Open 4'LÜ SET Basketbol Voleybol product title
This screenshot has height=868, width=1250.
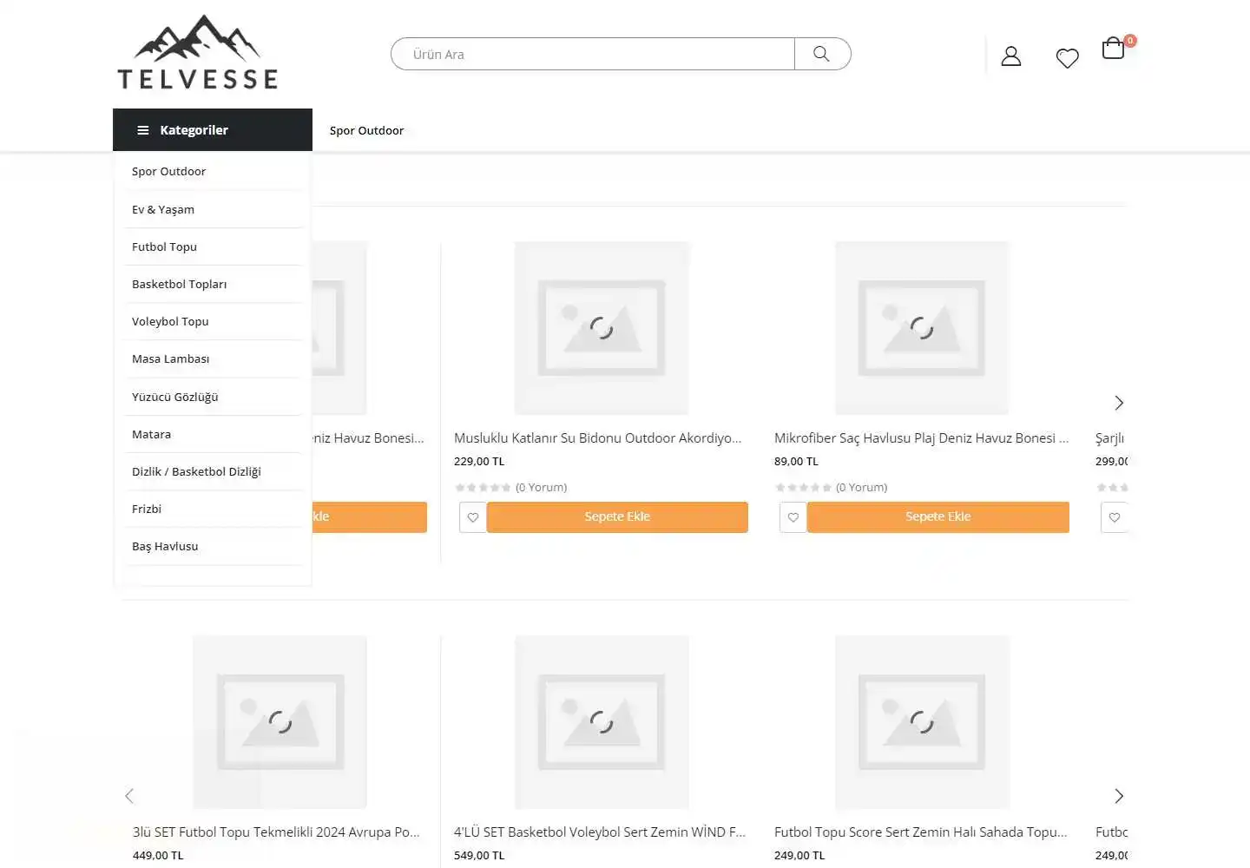(600, 832)
